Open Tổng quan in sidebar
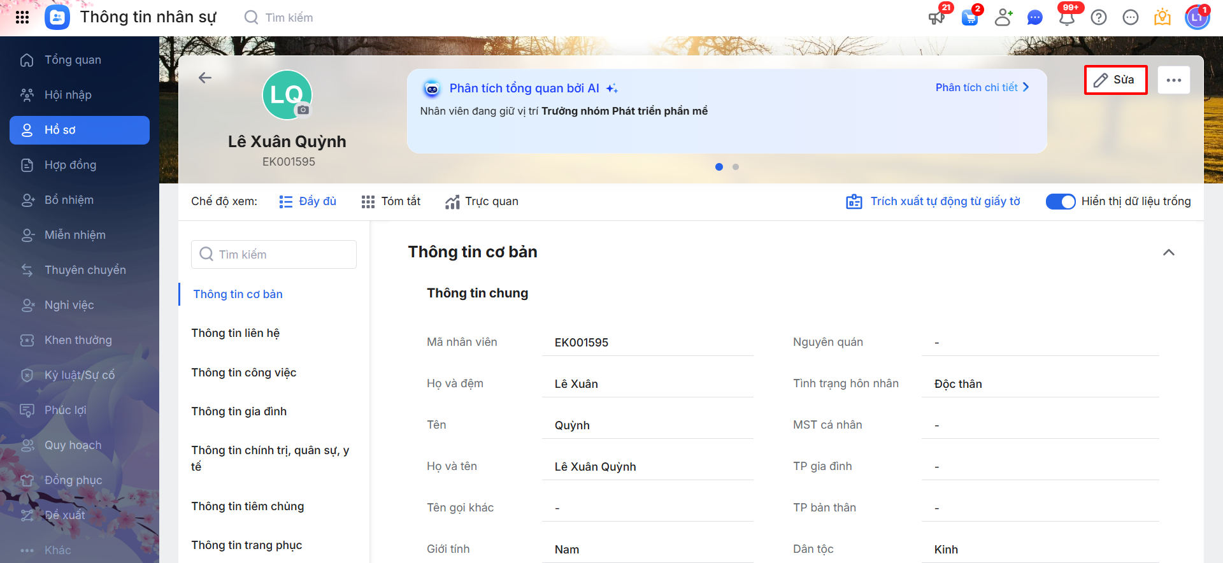The width and height of the screenshot is (1223, 563). 80,60
